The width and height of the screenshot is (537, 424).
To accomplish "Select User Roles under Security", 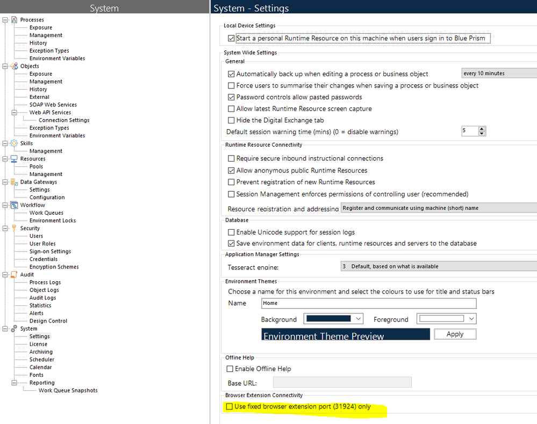I will coord(42,244).
